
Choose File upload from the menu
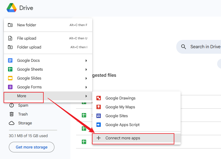coord(48,38)
